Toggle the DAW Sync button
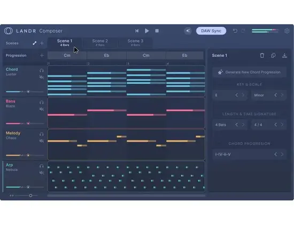The image size is (294, 225). pyautogui.click(x=211, y=31)
